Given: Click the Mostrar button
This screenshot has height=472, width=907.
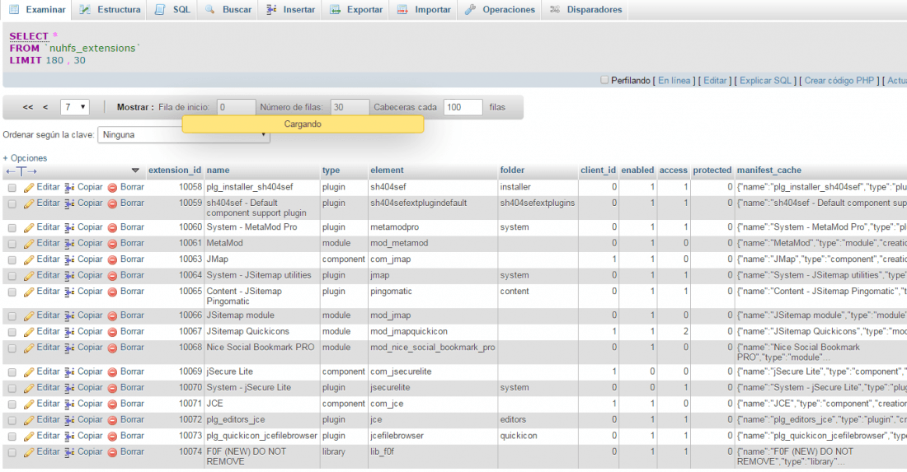Looking at the screenshot, I should (x=135, y=107).
